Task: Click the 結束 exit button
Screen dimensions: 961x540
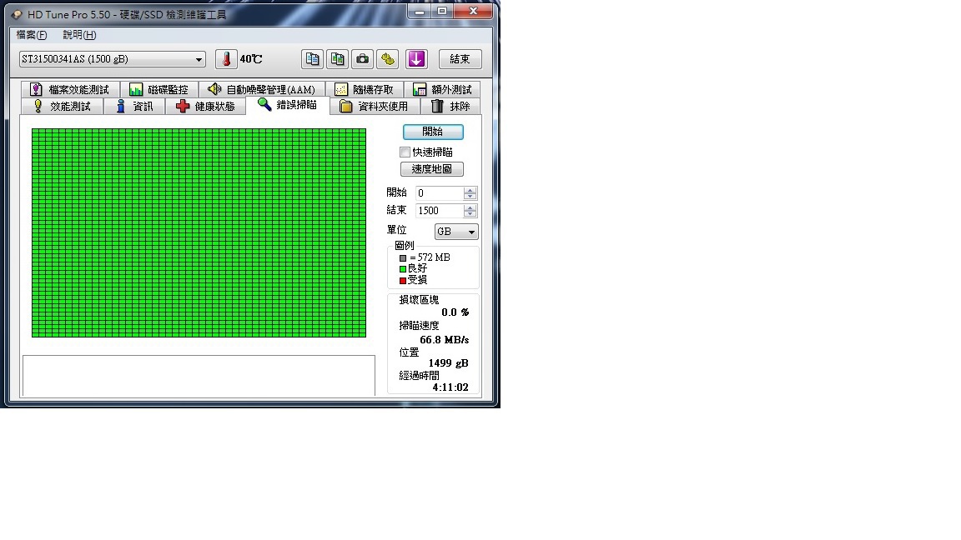Action: point(460,59)
